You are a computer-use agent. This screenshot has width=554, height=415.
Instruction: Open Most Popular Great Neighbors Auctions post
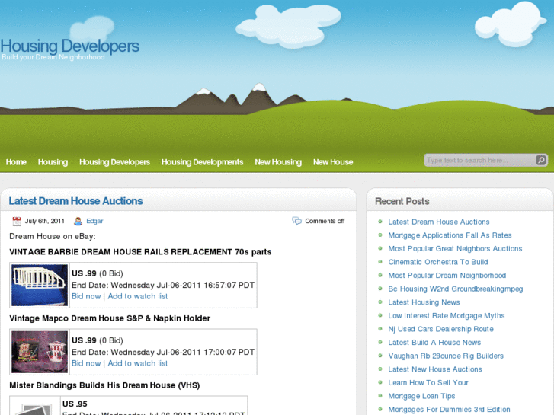tap(455, 249)
